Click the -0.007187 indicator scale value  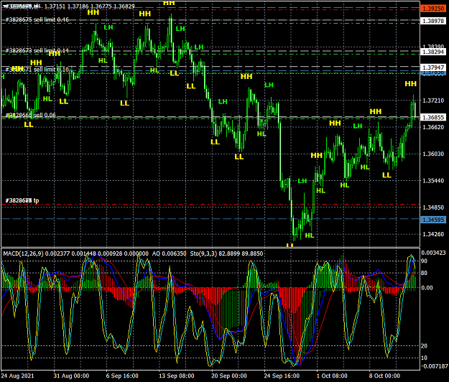point(435,366)
